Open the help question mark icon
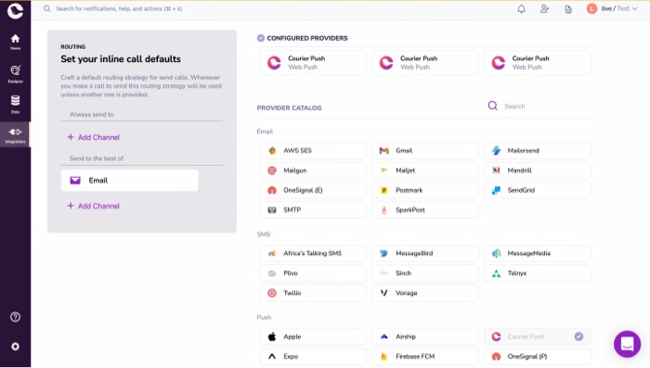Screen dimensions: 650x368 click(16, 317)
